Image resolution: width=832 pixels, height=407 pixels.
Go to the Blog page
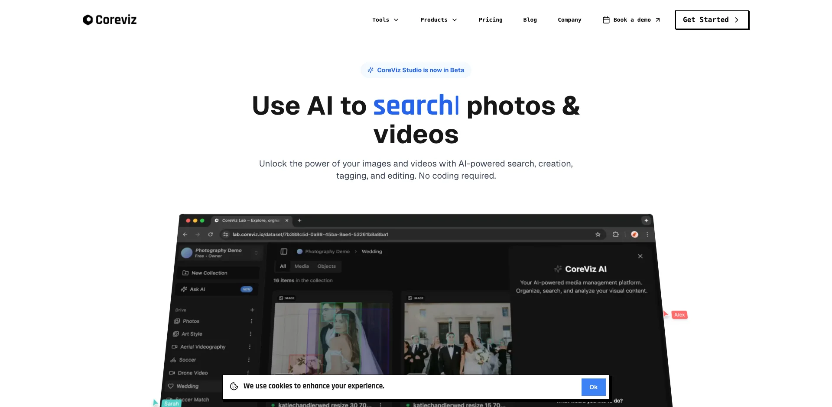pyautogui.click(x=530, y=20)
